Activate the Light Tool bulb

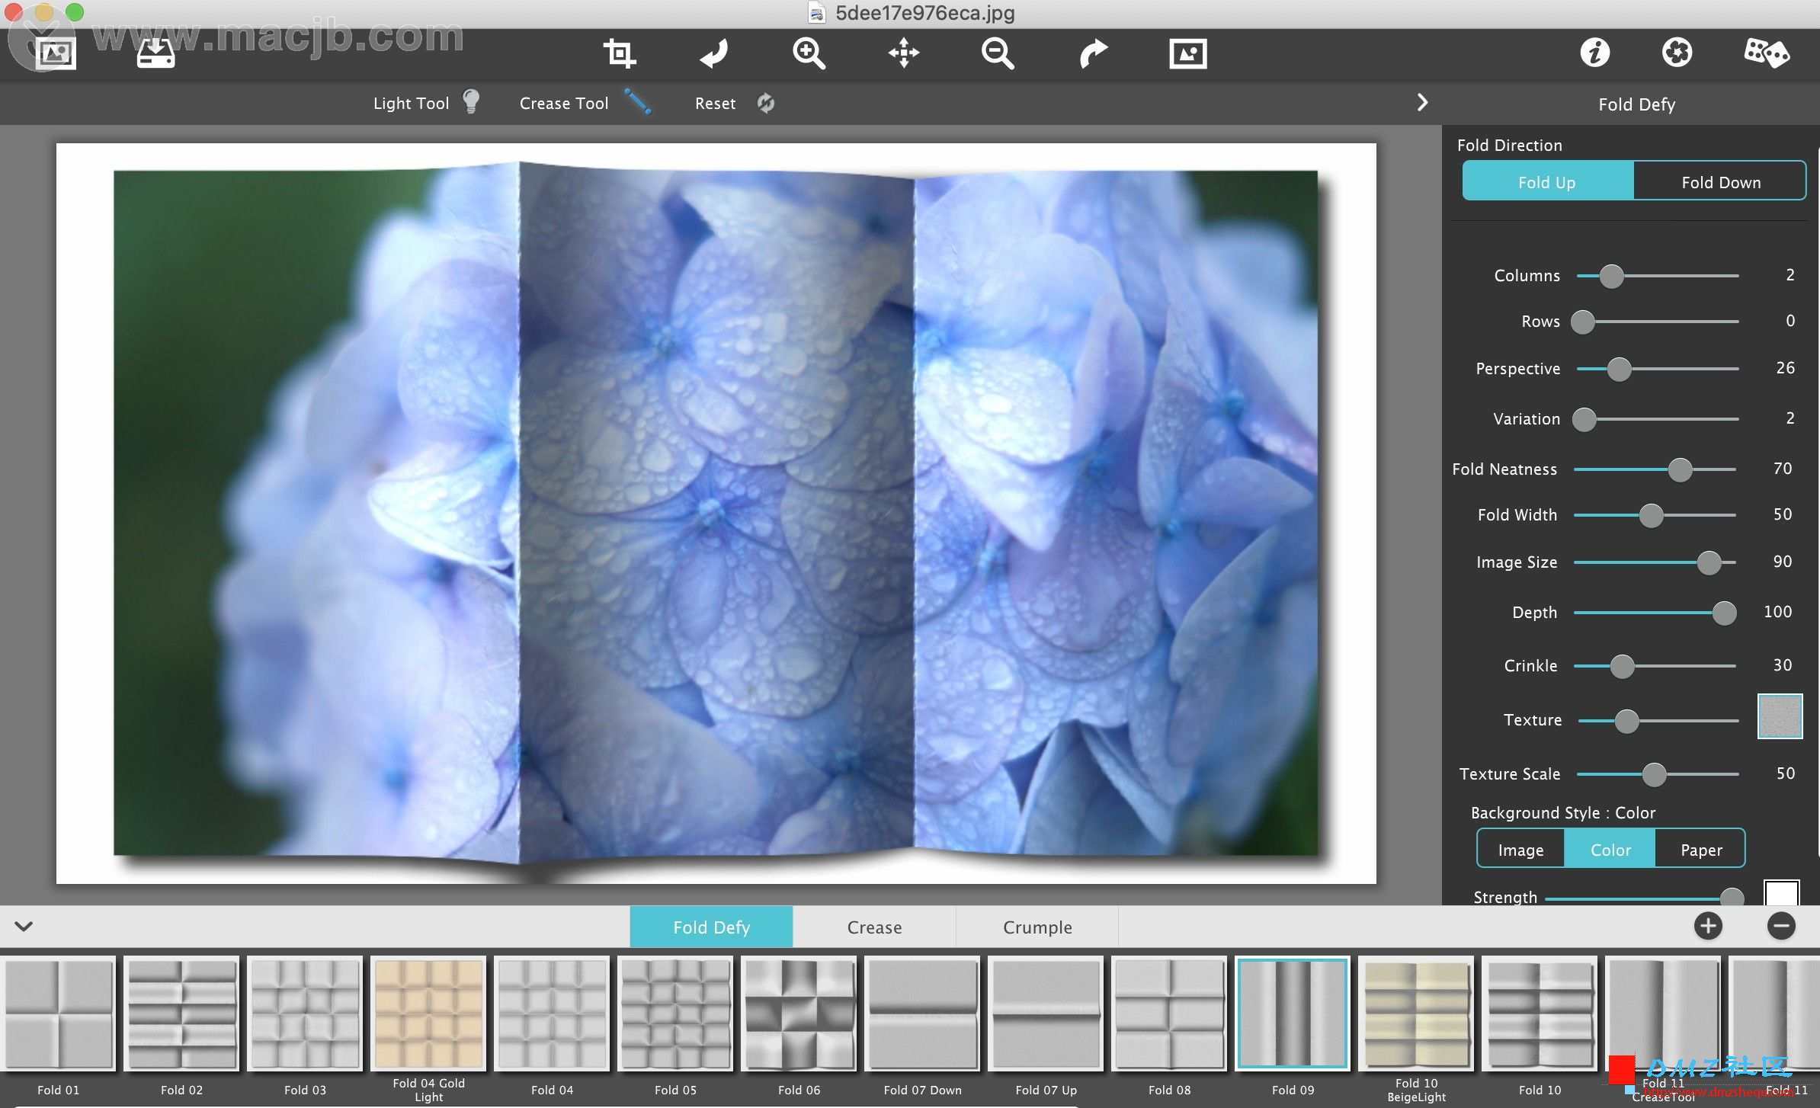pyautogui.click(x=471, y=102)
